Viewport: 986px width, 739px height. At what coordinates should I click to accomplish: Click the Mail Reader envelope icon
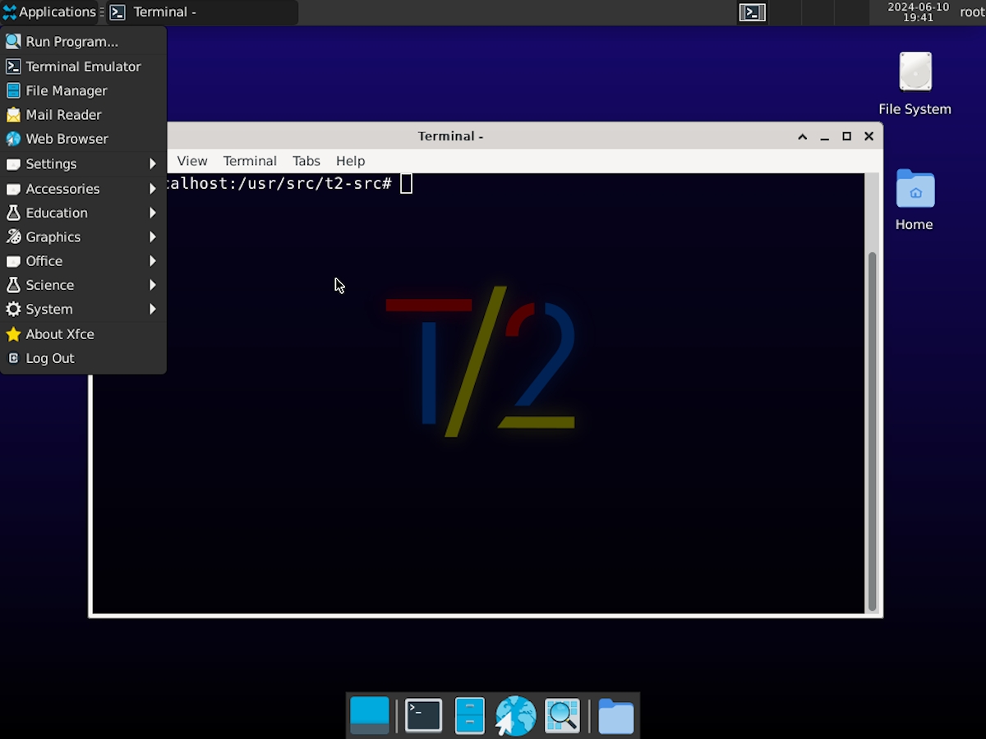[x=13, y=115]
